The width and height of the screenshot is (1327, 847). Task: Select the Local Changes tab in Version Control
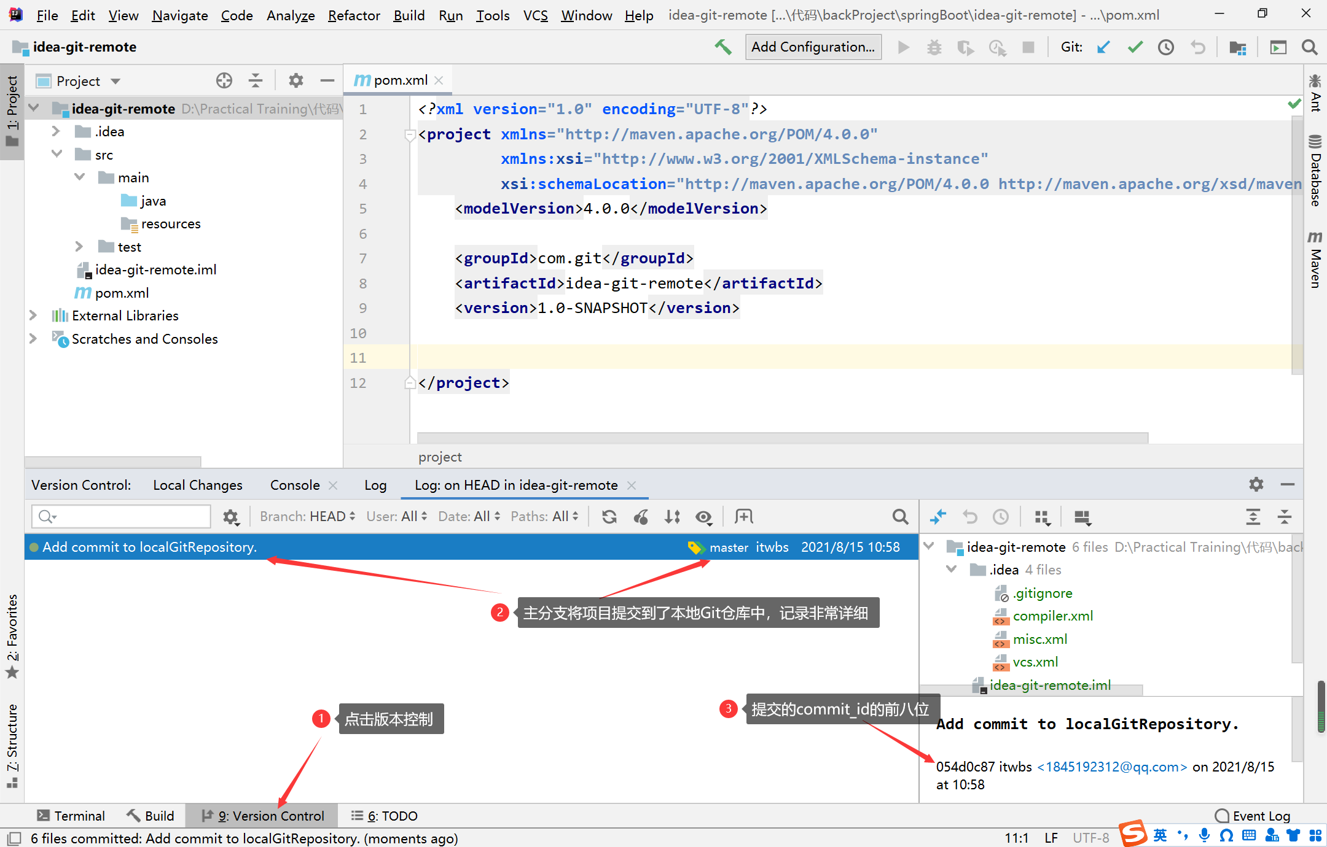tap(197, 485)
